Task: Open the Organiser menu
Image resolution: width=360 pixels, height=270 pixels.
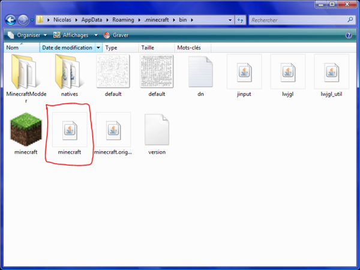Action: [27, 35]
